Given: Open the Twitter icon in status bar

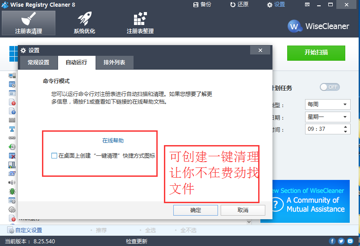Looking at the screenshot, I should [341, 241].
